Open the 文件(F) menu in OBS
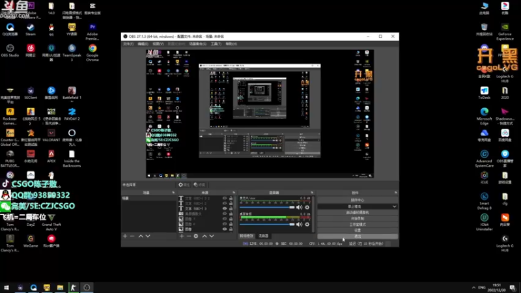Image resolution: width=521 pixels, height=293 pixels. pos(128,44)
